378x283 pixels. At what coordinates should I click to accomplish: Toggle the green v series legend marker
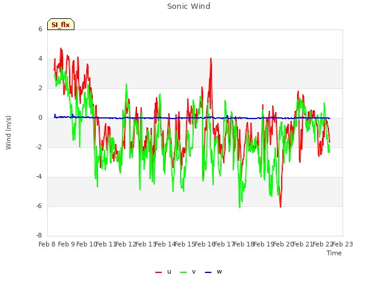coord(184,272)
